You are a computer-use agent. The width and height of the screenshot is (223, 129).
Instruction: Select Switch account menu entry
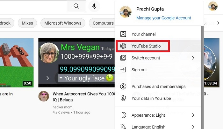[x=158, y=58]
